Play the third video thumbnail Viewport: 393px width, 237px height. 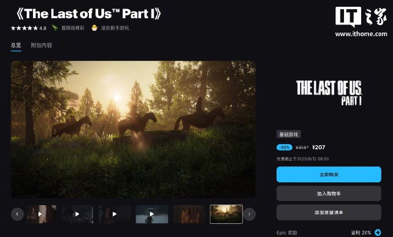point(115,214)
